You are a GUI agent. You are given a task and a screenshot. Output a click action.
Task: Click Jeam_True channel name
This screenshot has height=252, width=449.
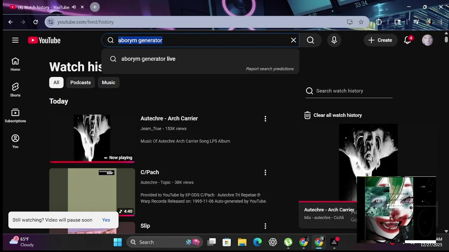tap(151, 128)
